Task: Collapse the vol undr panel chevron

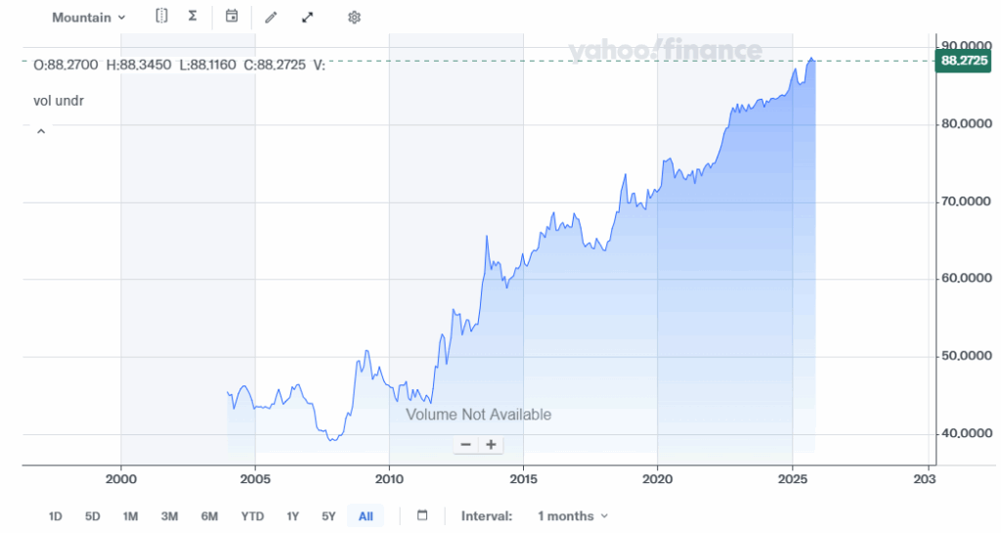Action: click(x=41, y=131)
